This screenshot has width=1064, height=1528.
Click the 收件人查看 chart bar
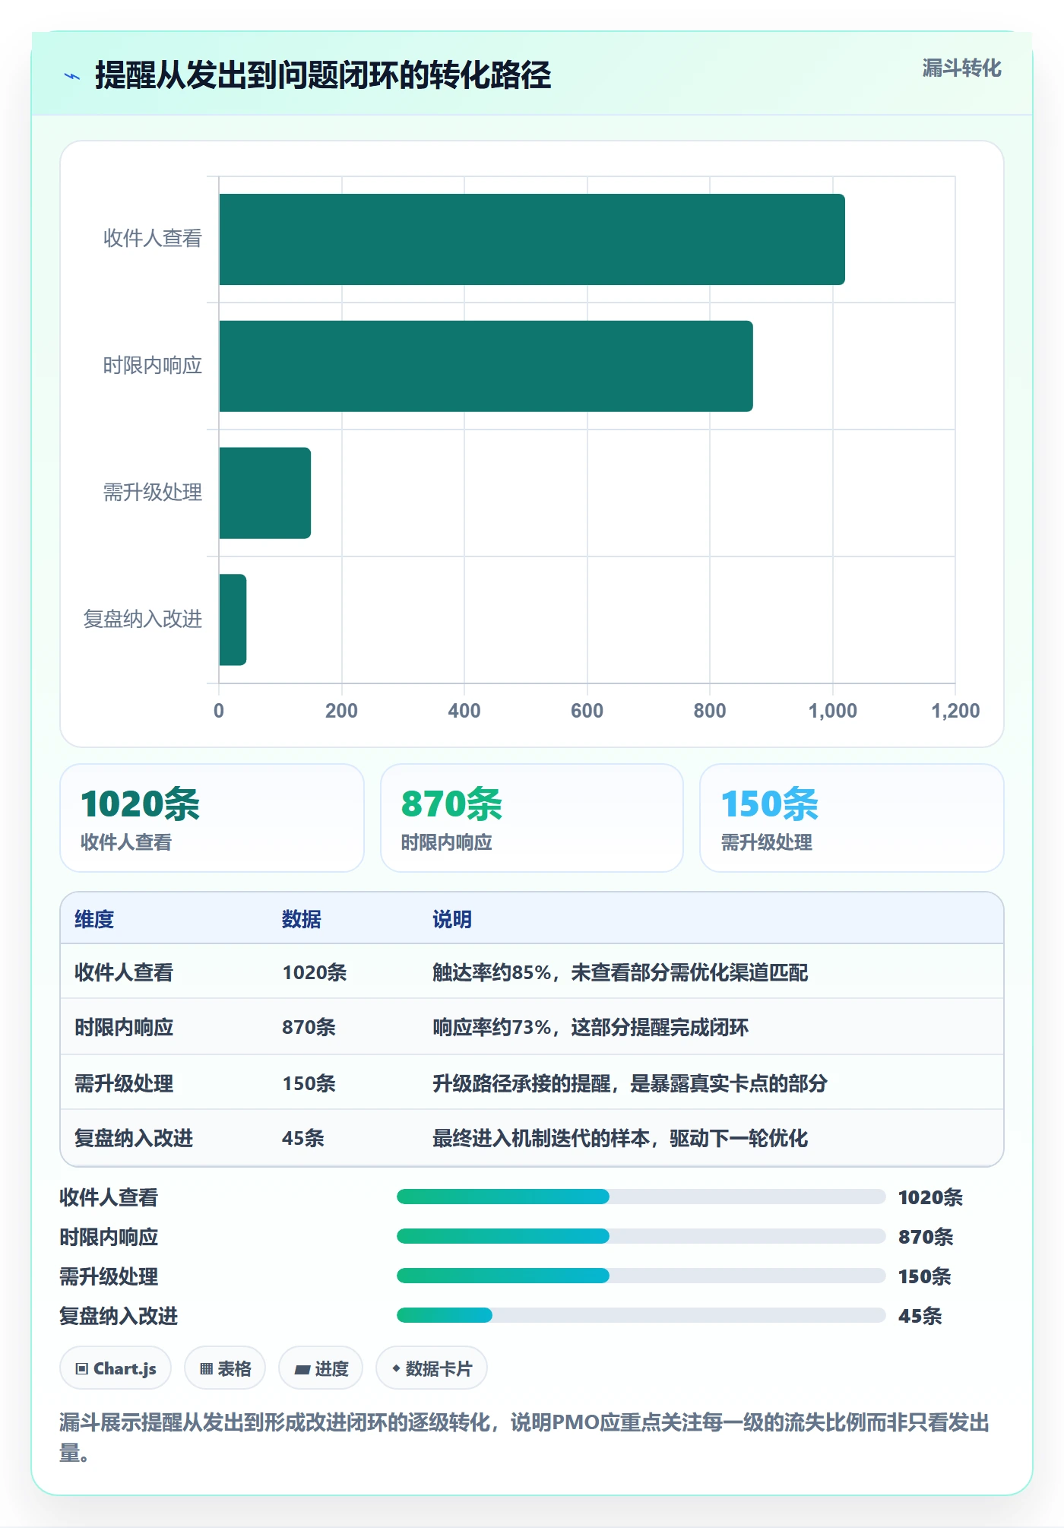point(532,239)
